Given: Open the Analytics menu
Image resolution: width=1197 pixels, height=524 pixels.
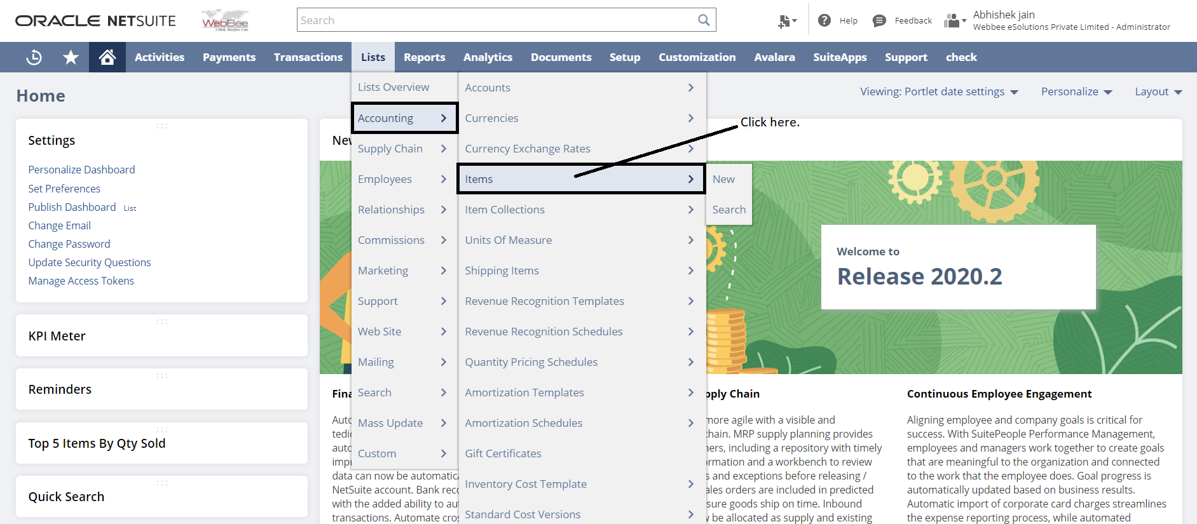Looking at the screenshot, I should 488,57.
